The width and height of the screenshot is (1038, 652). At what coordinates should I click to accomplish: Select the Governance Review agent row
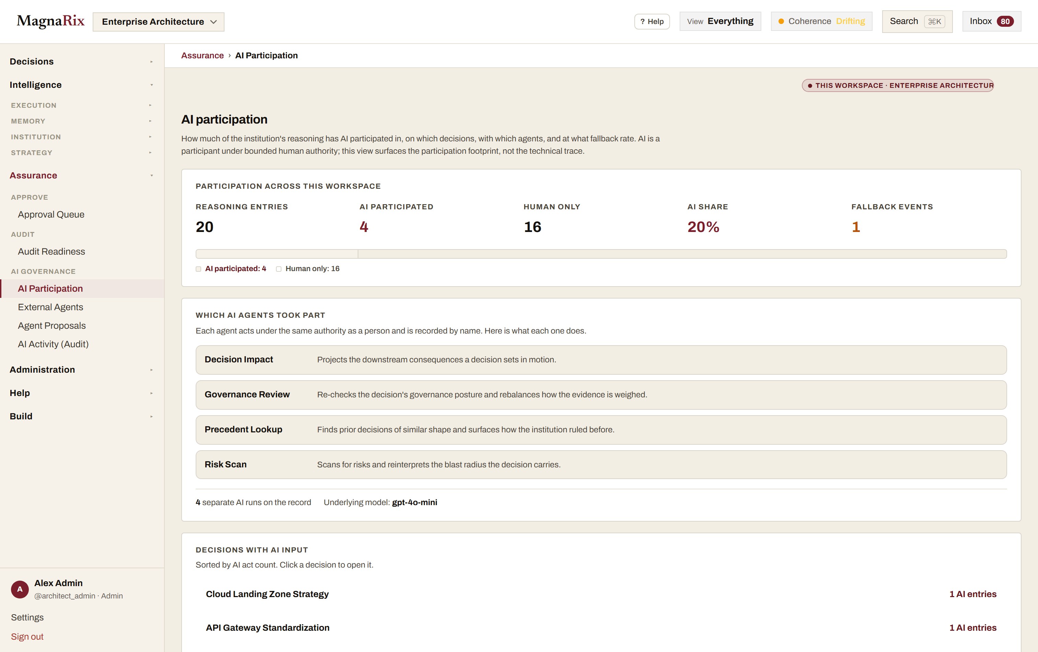(x=601, y=395)
